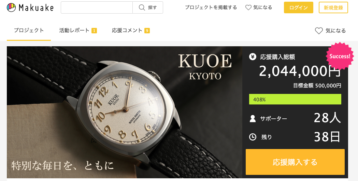
Task: Open the プロジェクト tab
Action: (x=29, y=31)
